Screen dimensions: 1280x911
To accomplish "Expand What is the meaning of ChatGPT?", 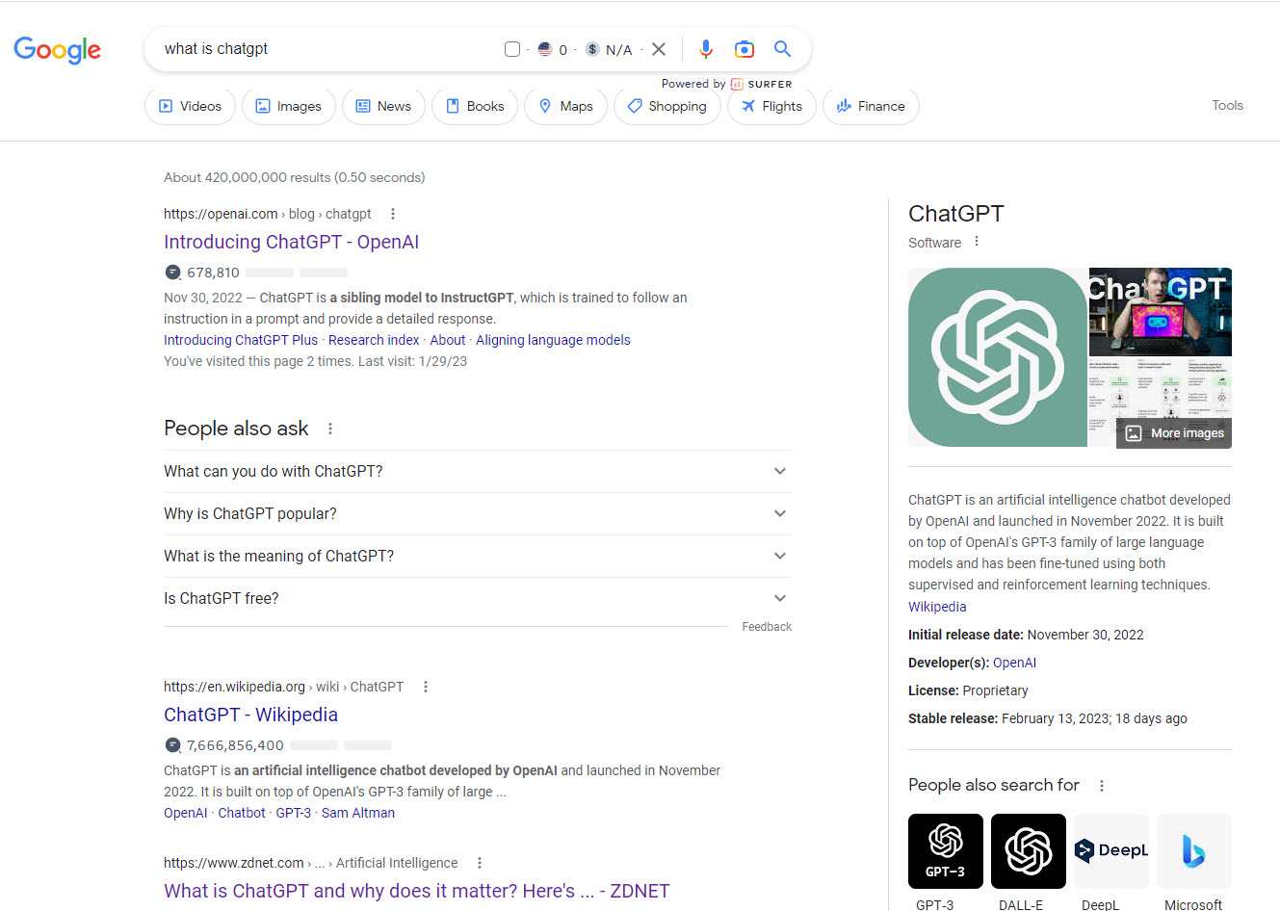I will pyautogui.click(x=478, y=556).
